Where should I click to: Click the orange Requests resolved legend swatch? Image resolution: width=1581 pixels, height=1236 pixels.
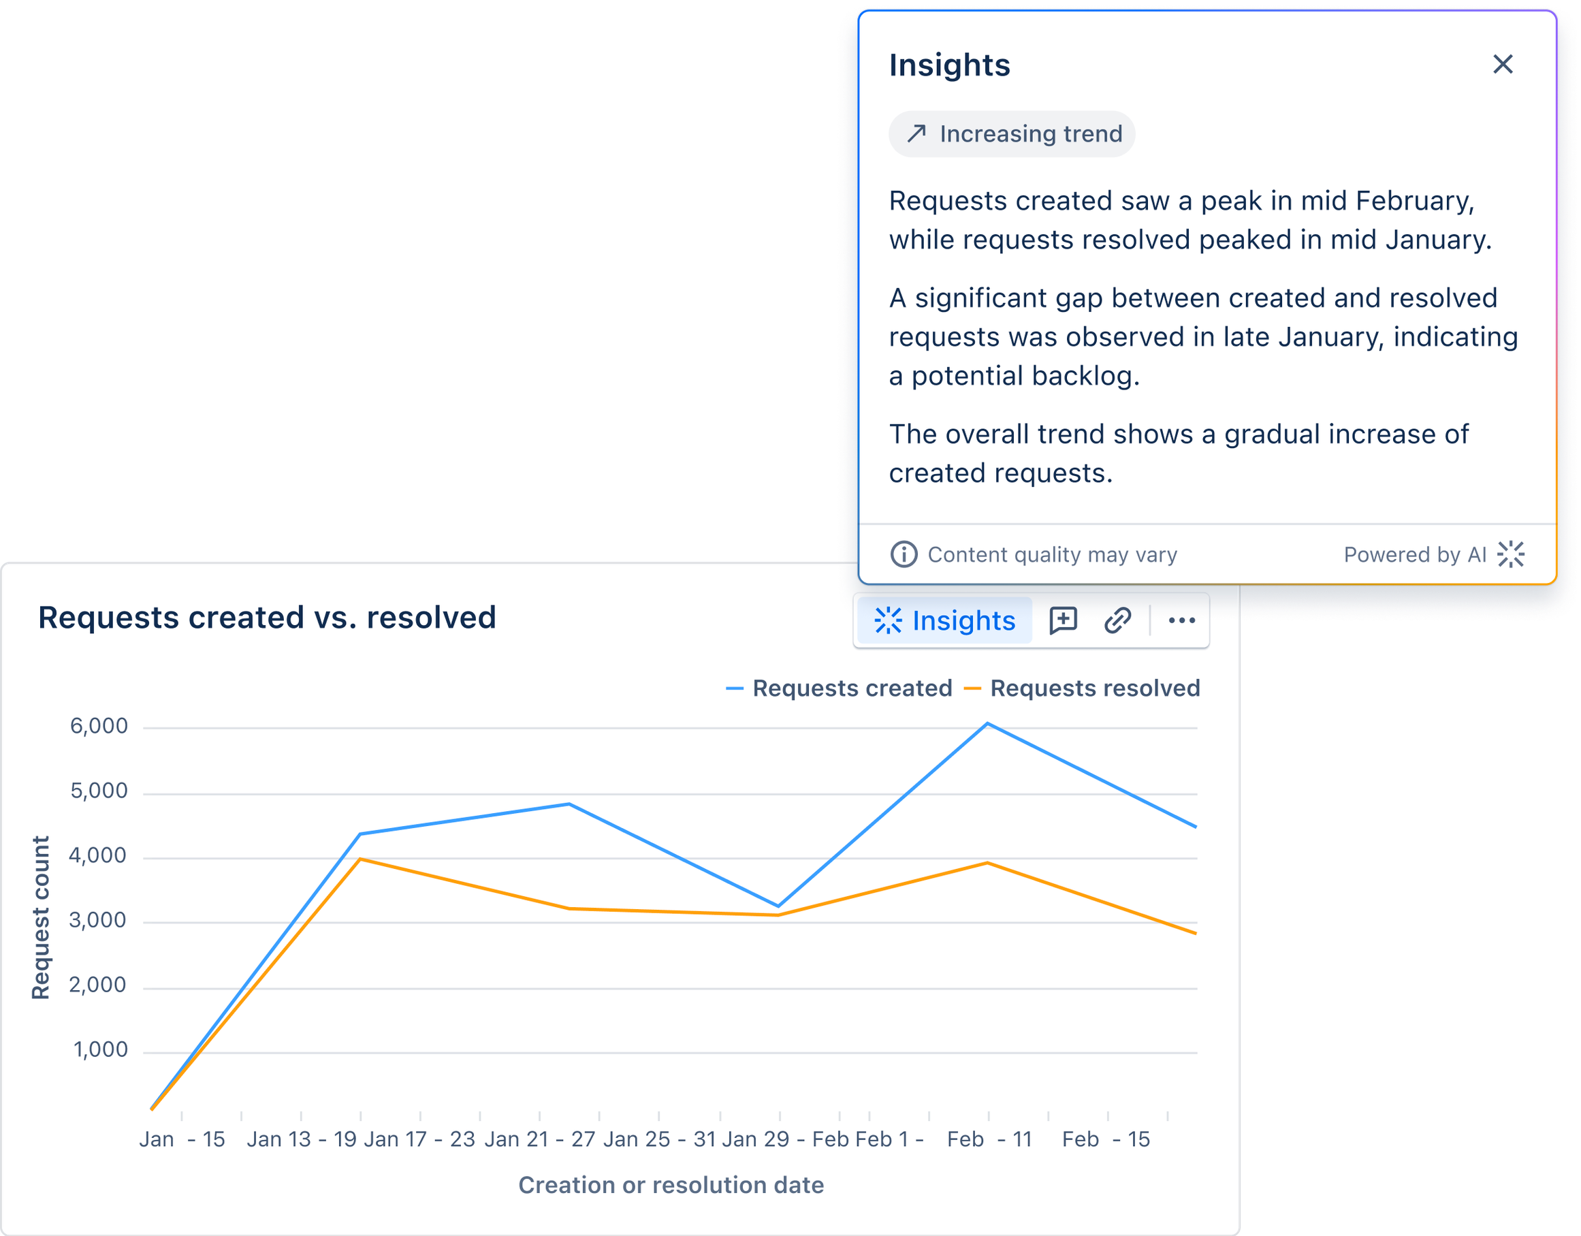point(972,688)
